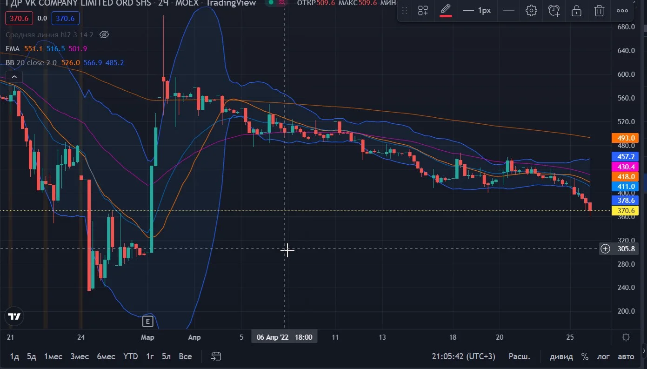
Task: Collapse the indicator legend with chevron button
Action: 14,77
